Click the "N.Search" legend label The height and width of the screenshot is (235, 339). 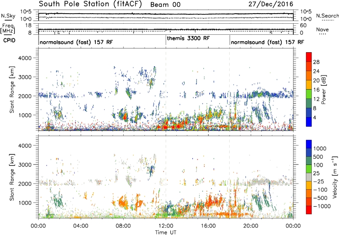[x=327, y=16]
